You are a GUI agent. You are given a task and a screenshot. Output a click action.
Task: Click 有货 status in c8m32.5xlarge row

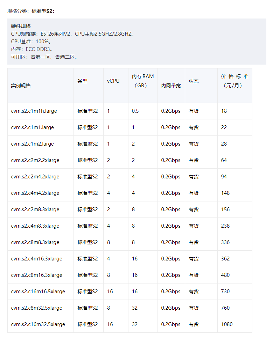pos(194,308)
